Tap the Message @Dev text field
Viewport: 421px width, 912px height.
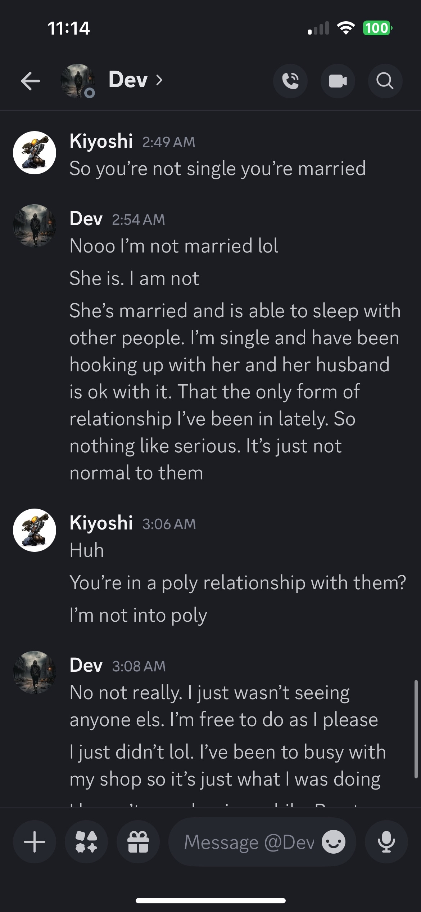tap(248, 842)
